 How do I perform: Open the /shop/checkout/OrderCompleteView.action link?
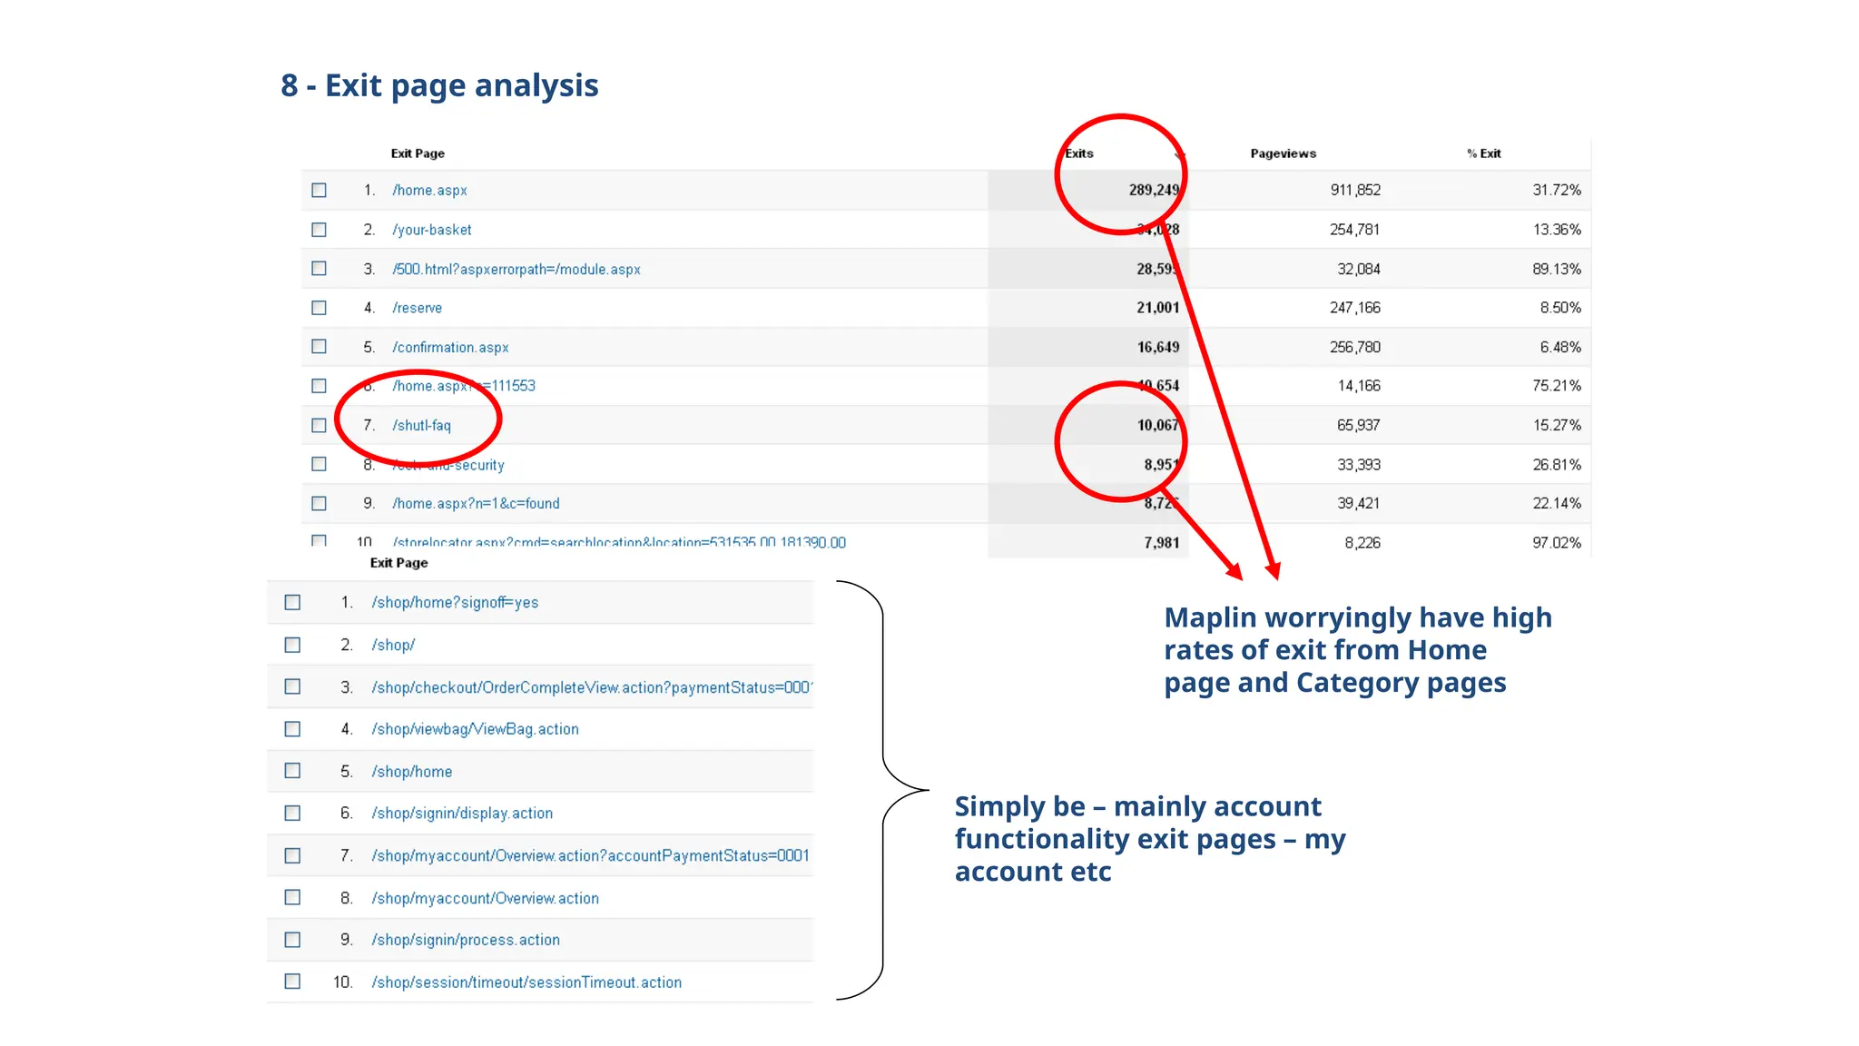[592, 687]
